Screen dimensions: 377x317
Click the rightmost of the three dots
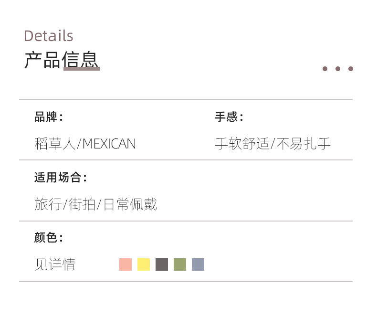point(351,69)
